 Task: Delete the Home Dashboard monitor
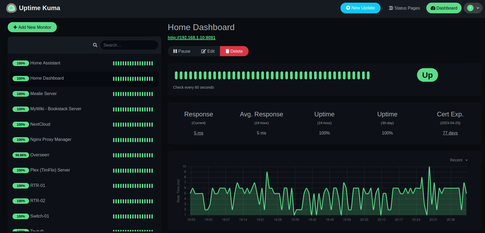pos(234,51)
